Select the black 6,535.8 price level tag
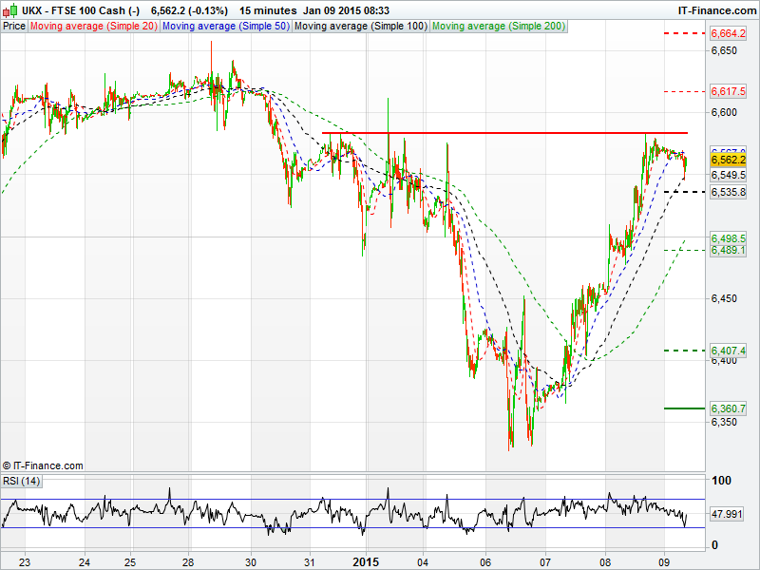 [728, 192]
